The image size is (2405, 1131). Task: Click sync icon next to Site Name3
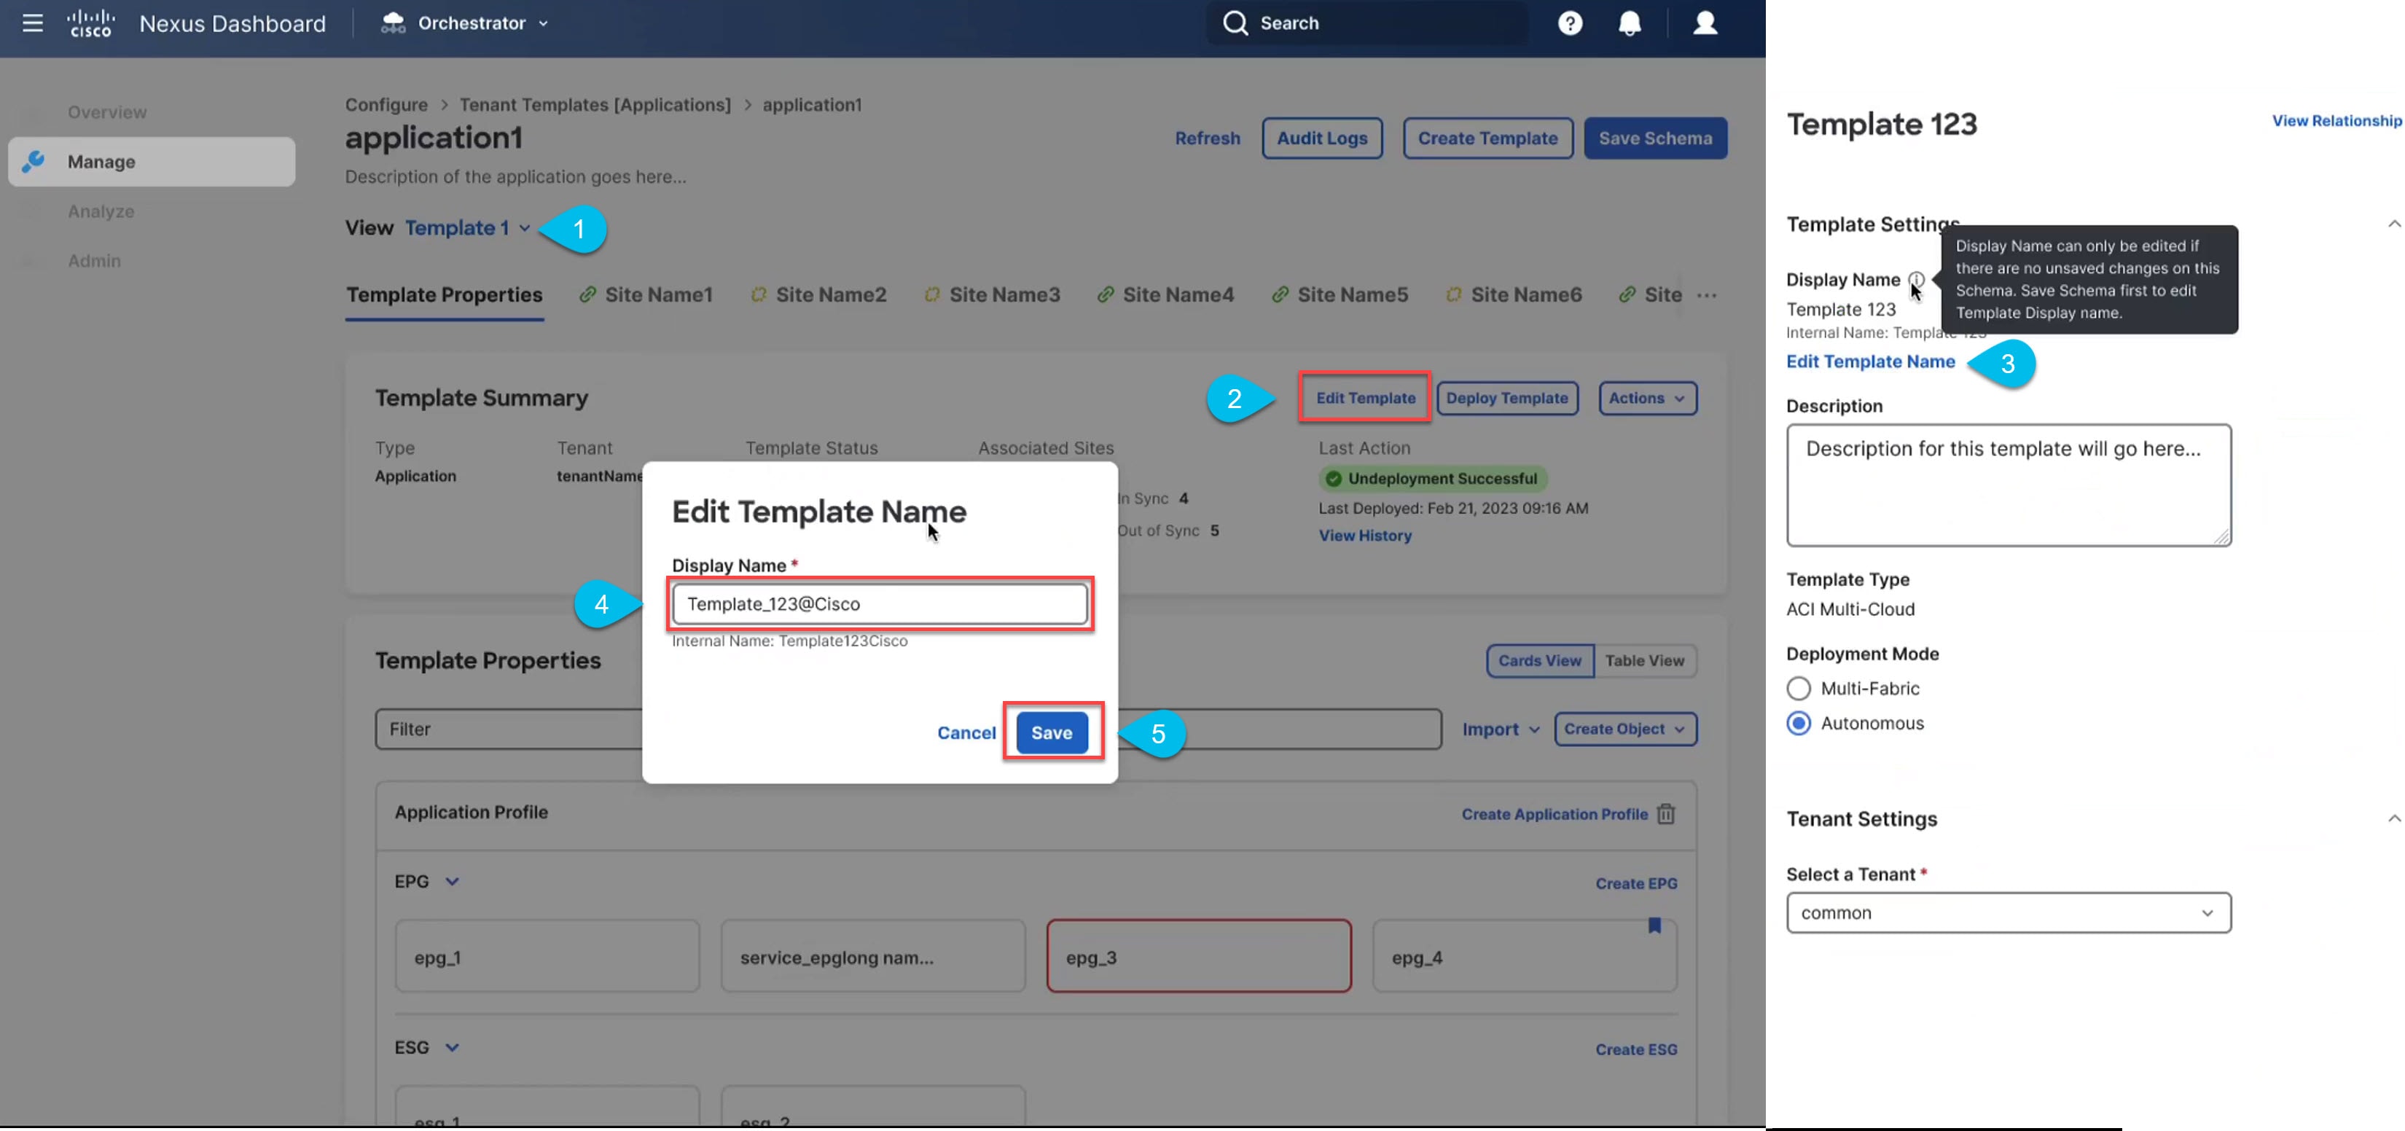coord(931,295)
